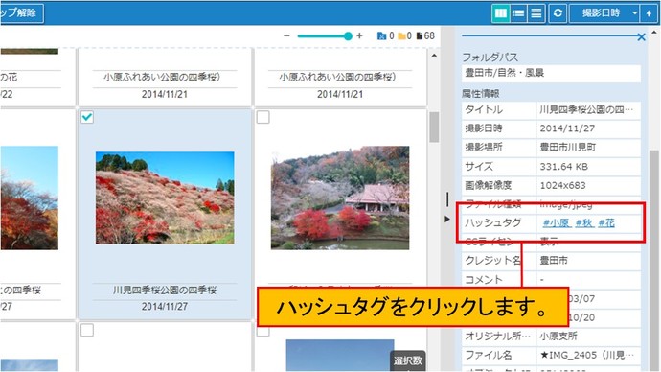Click the yellow folder count icon
This screenshot has width=661, height=372.
401,35
